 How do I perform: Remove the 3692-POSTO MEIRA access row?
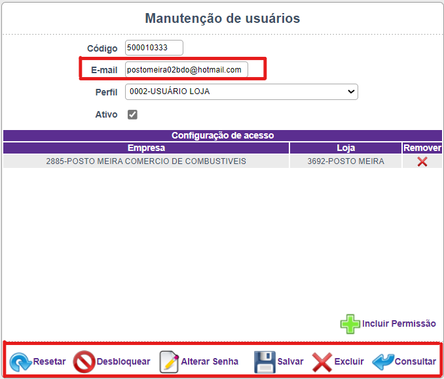pos(422,161)
